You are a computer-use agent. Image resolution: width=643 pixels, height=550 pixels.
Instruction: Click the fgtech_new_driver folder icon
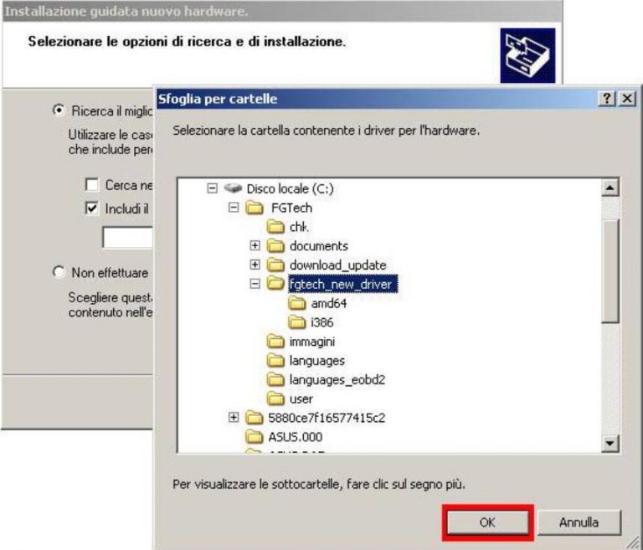275,284
